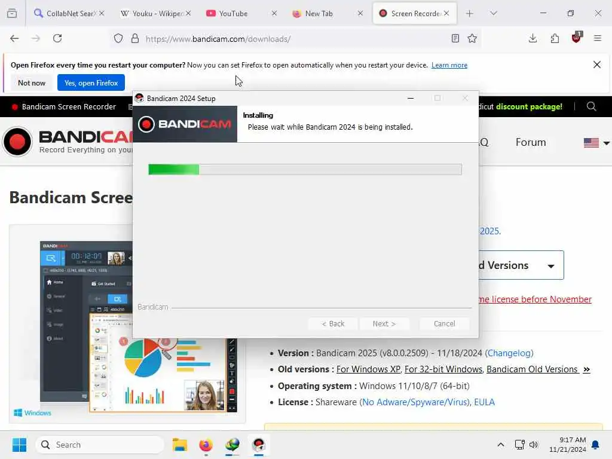Click Yes, open Firefox button
Screen dimensions: 612x459
point(91,82)
